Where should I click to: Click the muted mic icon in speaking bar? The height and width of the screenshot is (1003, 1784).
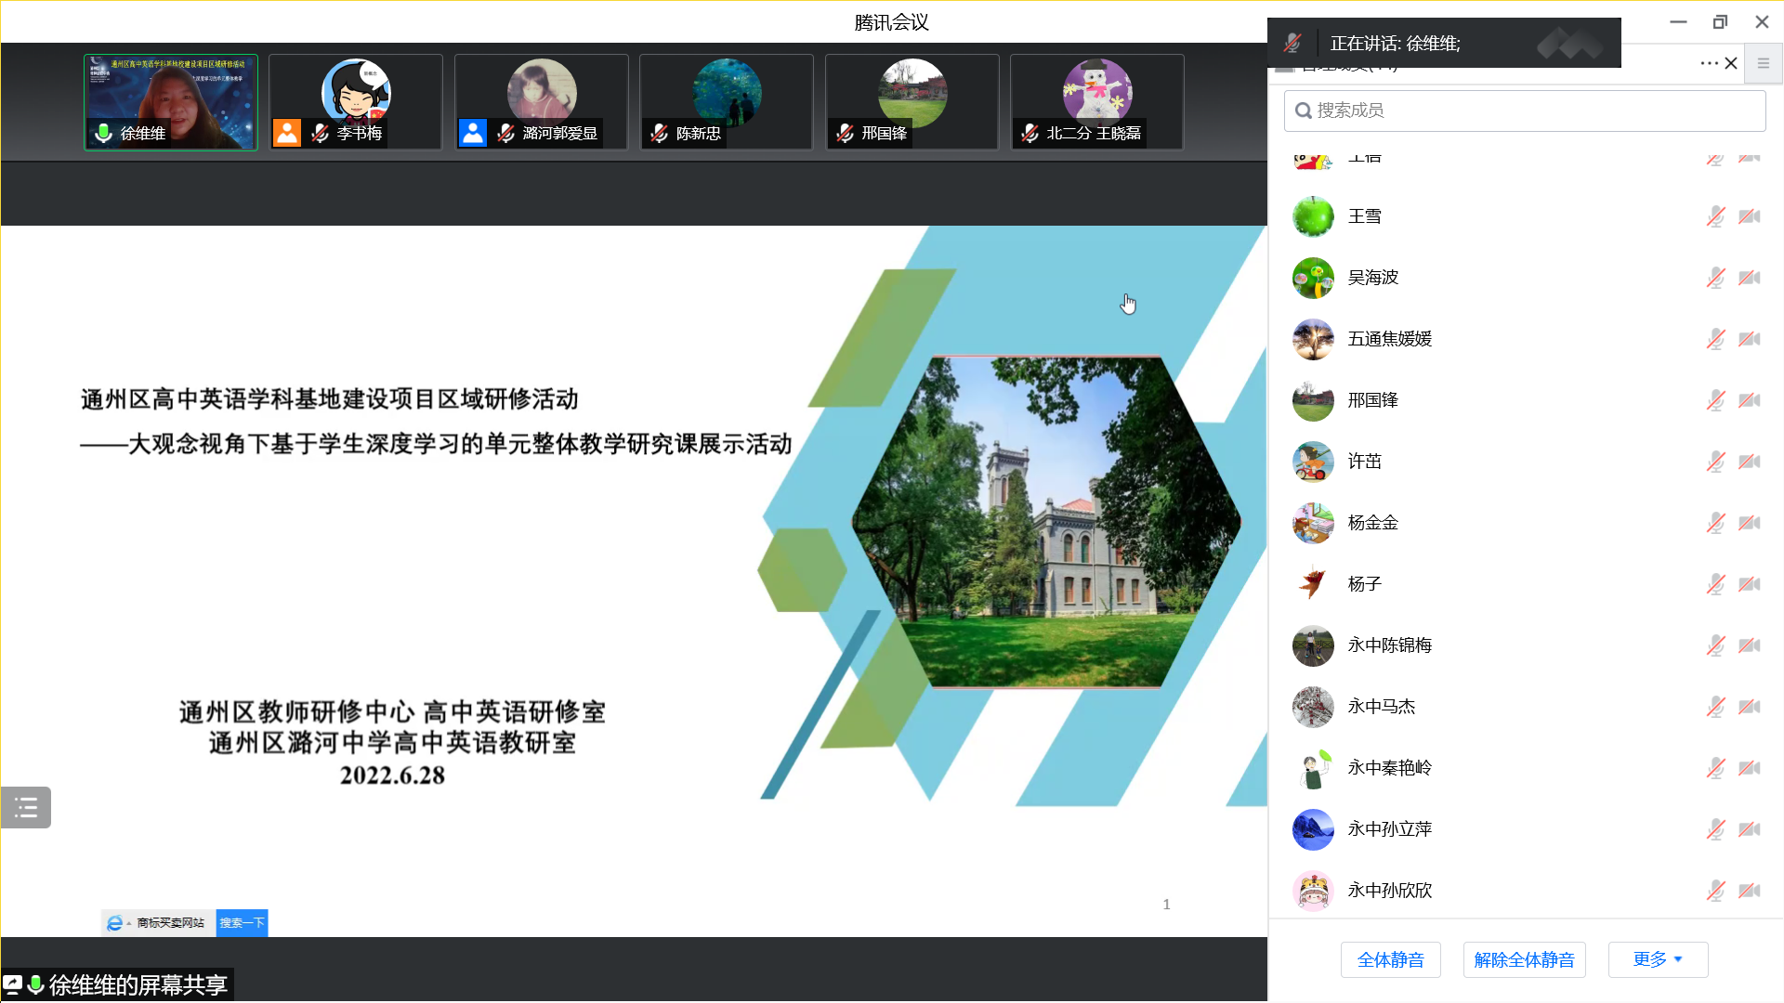coord(1292,43)
